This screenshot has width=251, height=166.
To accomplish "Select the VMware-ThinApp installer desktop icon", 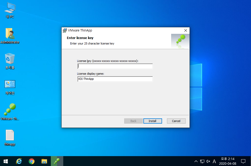I will tap(10, 112).
